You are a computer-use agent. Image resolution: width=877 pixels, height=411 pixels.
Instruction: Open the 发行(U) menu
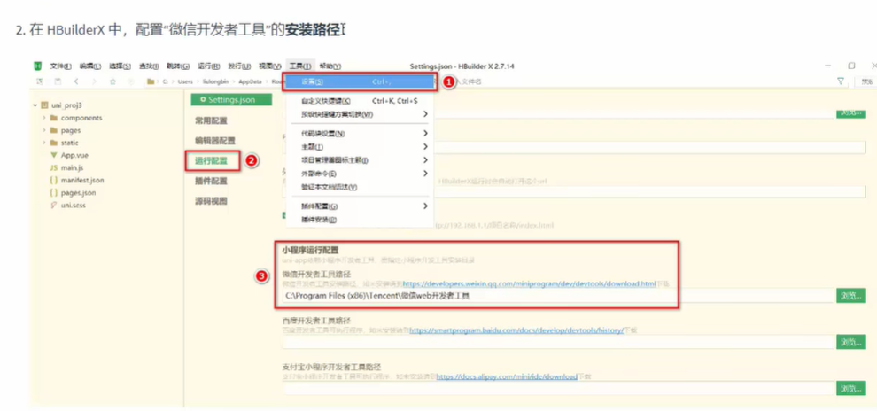coord(239,66)
